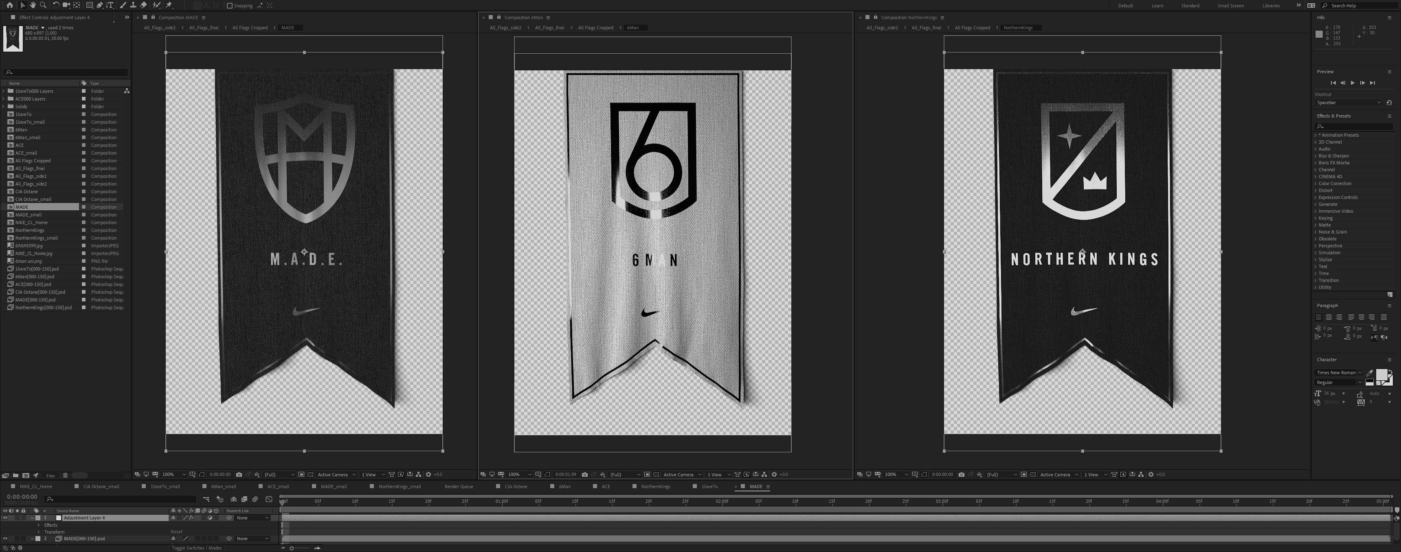Play the preview with the play button
Image resolution: width=1401 pixels, height=552 pixels.
[x=1353, y=83]
